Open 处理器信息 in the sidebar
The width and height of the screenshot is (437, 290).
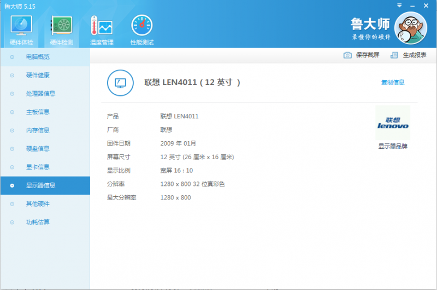(x=45, y=94)
